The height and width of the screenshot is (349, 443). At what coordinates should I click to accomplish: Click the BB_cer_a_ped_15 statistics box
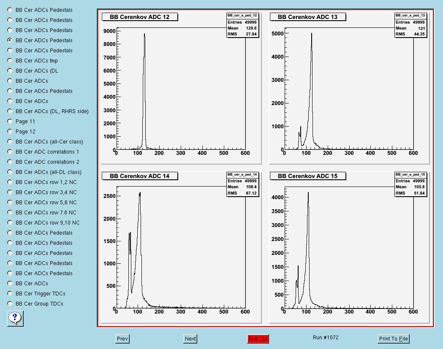[410, 184]
